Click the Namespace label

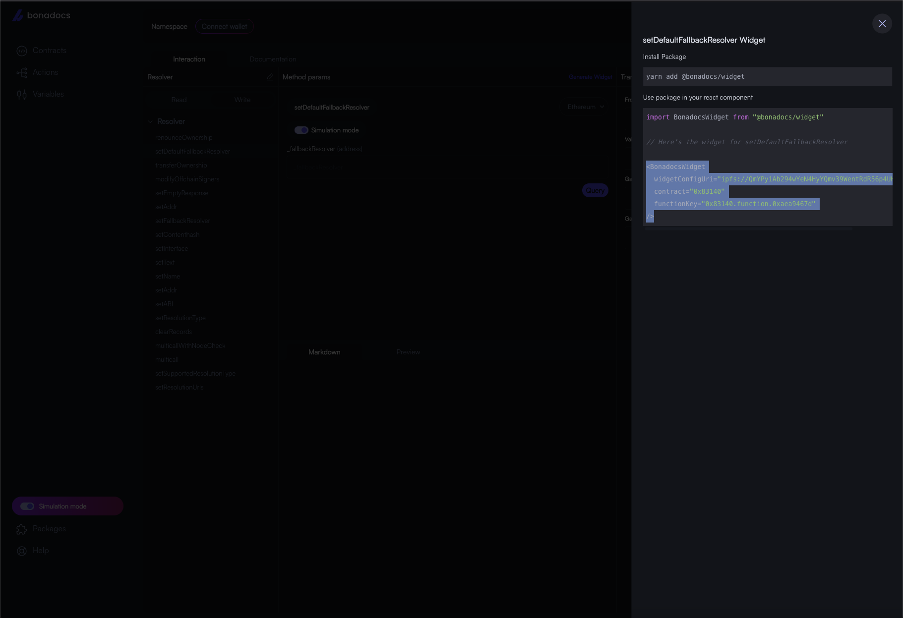pos(169,26)
